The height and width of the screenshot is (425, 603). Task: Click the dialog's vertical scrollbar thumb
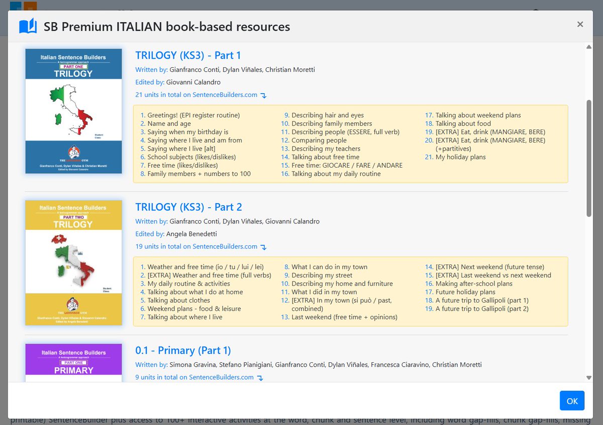(x=589, y=158)
